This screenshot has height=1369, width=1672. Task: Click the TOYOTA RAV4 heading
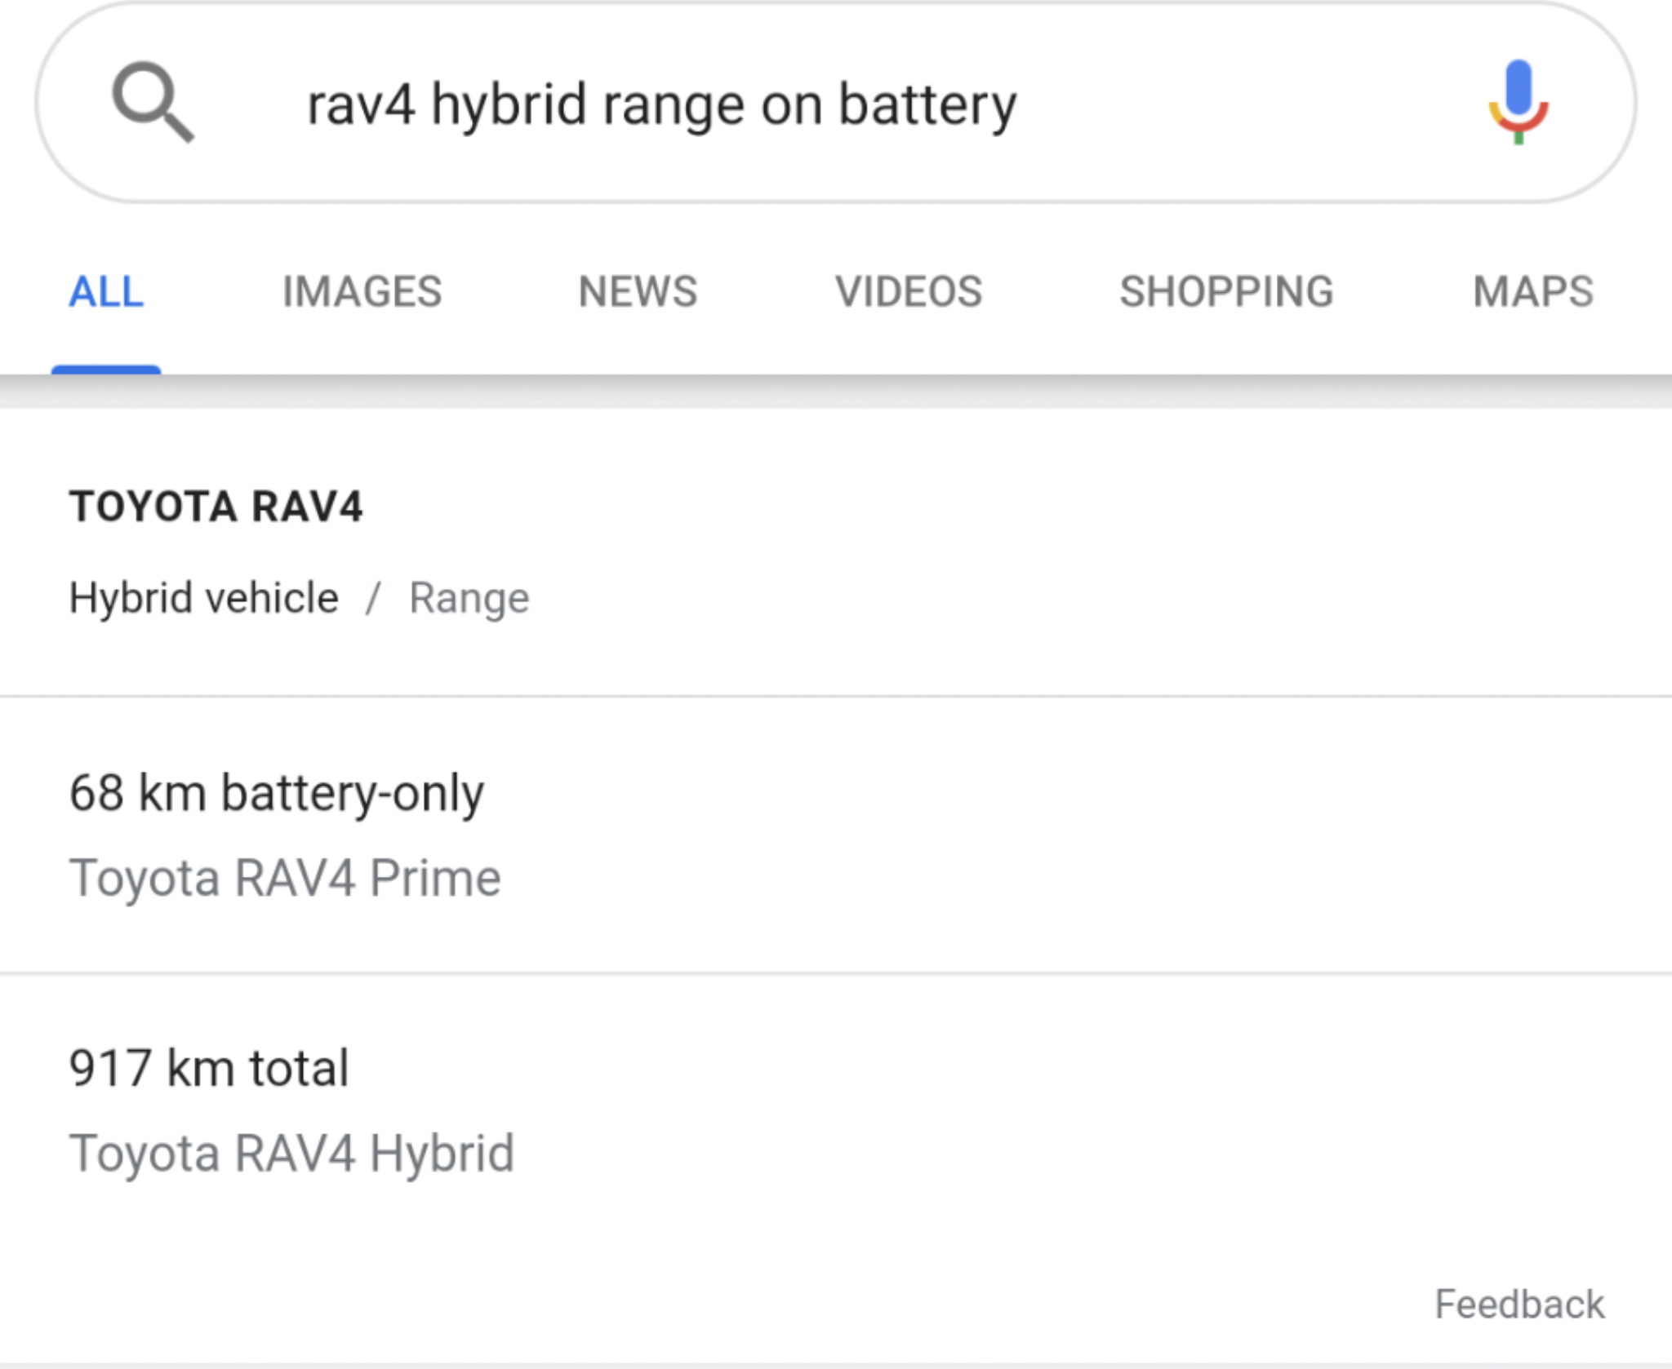click(216, 506)
